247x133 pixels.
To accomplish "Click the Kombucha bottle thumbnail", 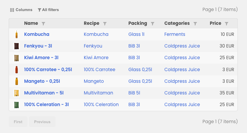I will click(16, 34).
